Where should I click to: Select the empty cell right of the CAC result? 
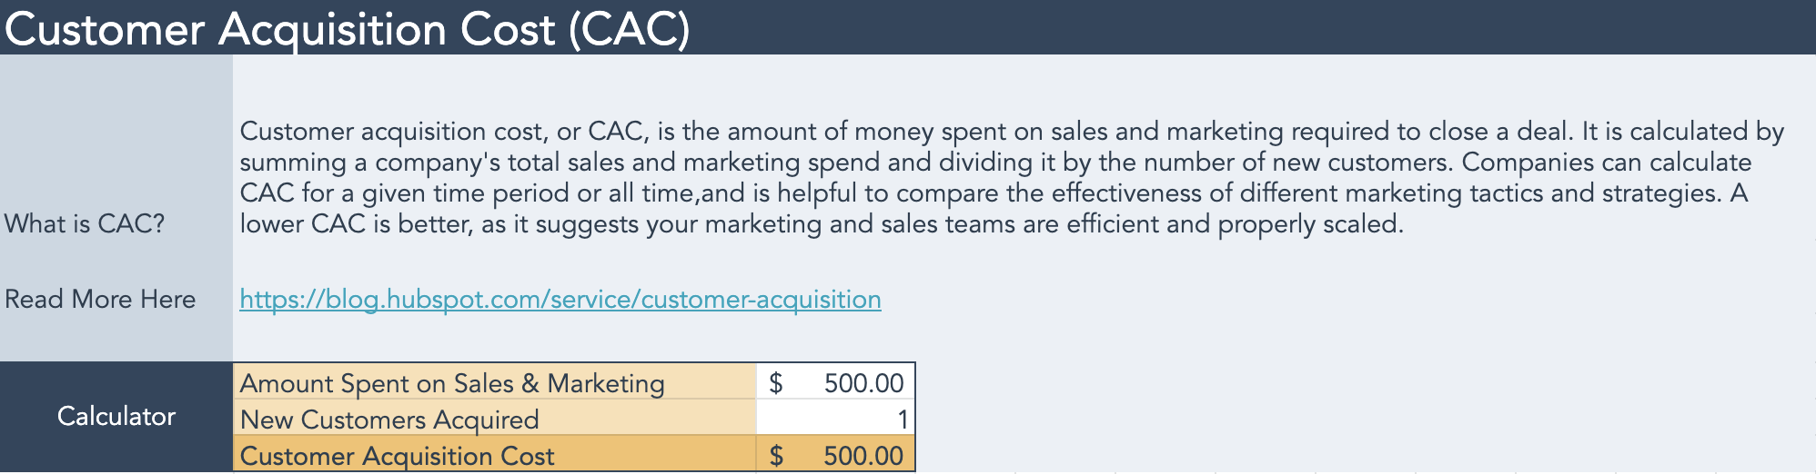pyautogui.click(x=964, y=454)
